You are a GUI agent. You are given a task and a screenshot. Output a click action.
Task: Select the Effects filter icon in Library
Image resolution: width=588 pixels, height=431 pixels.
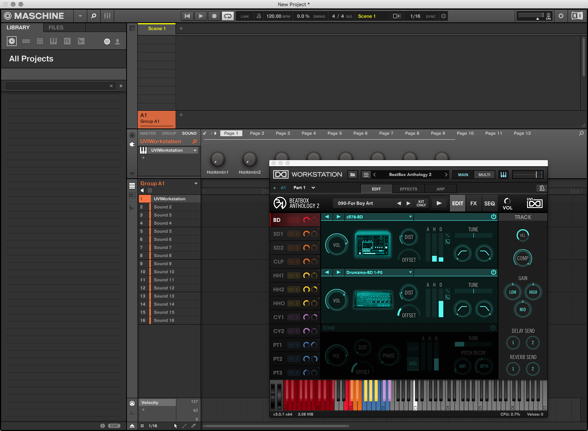point(67,41)
